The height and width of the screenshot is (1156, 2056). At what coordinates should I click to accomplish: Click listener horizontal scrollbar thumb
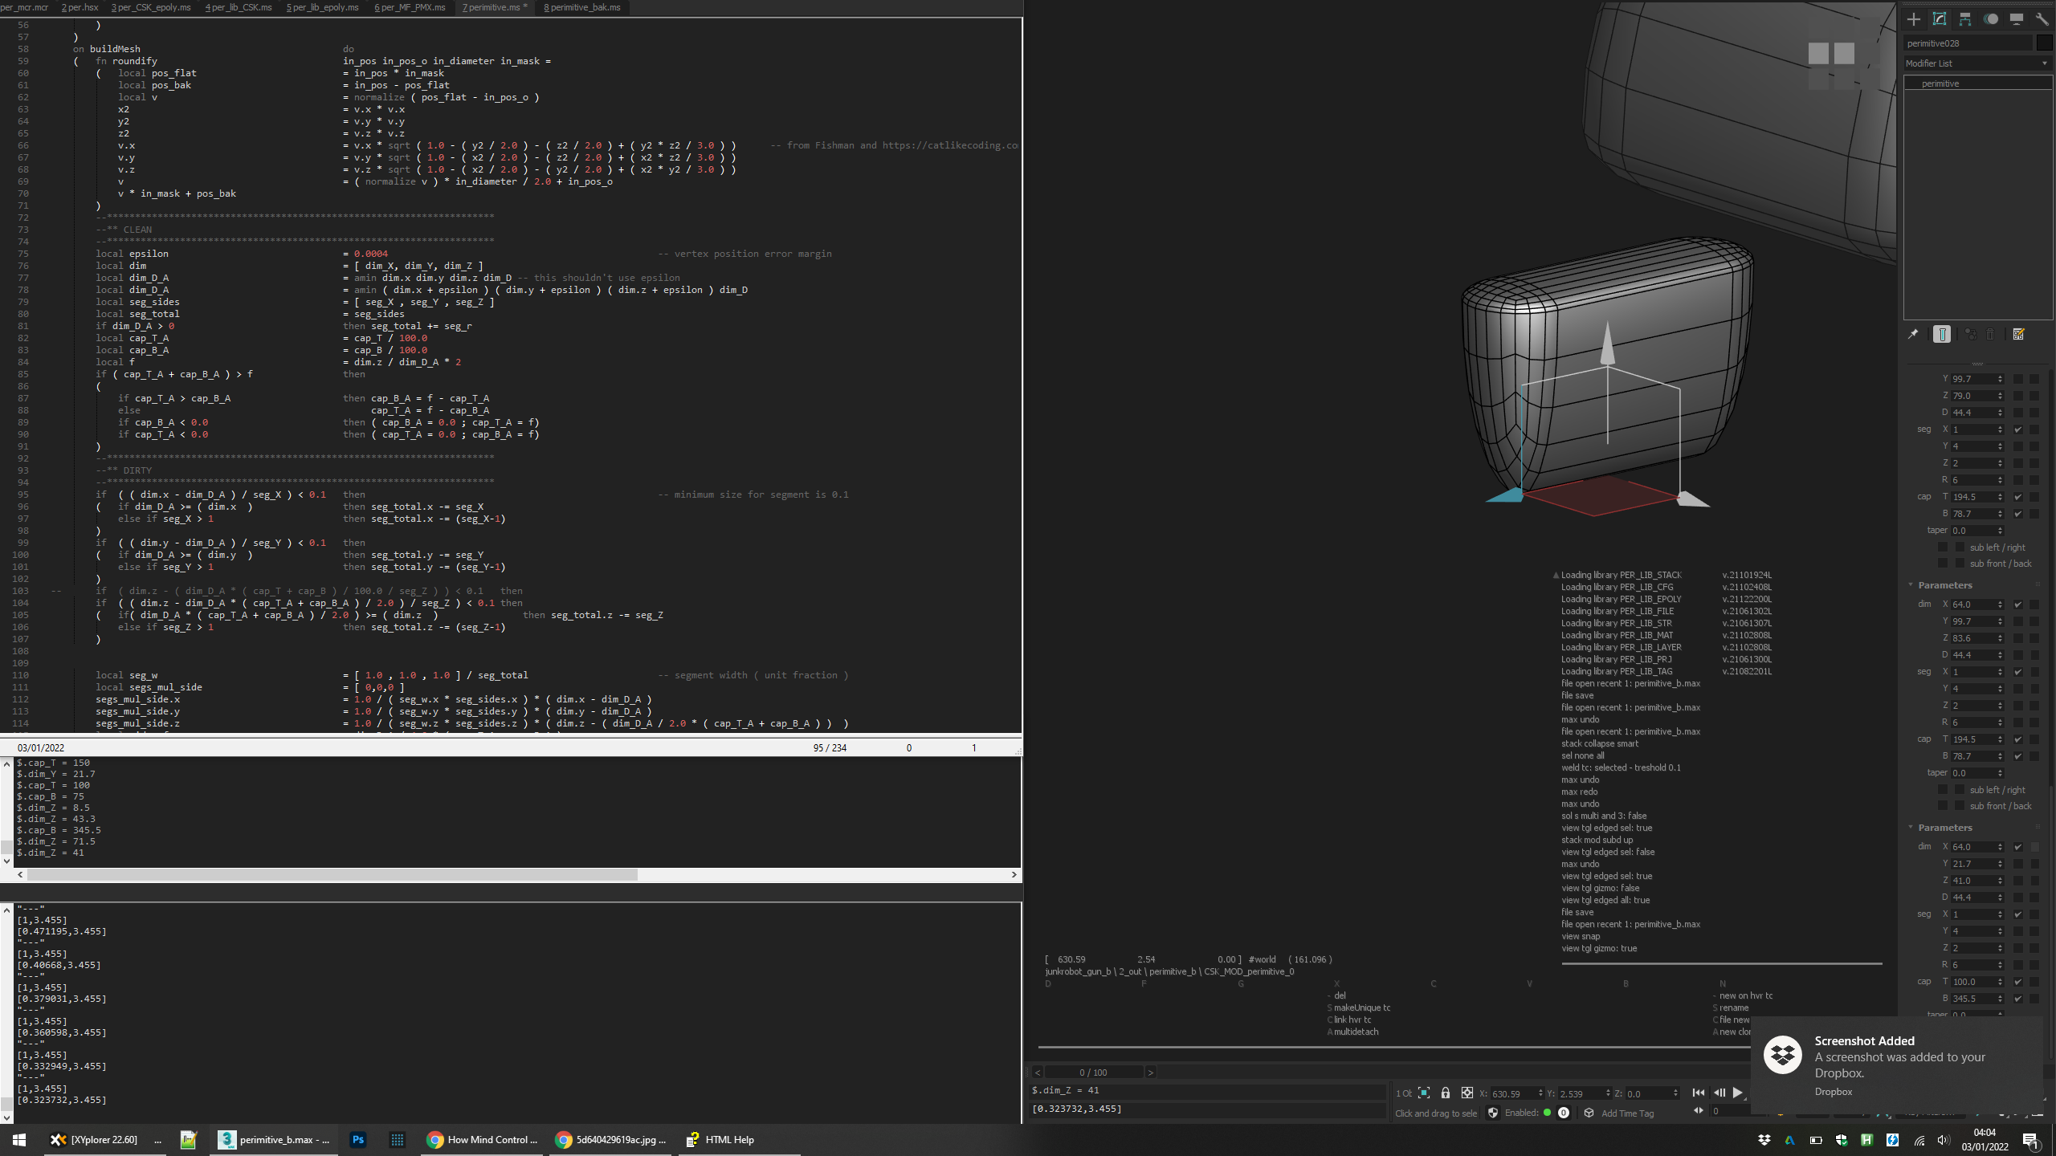click(332, 875)
